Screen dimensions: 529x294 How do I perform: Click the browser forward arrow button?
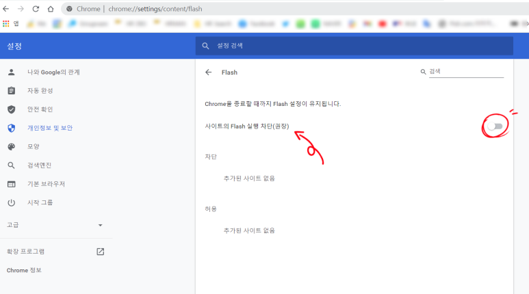tap(21, 9)
